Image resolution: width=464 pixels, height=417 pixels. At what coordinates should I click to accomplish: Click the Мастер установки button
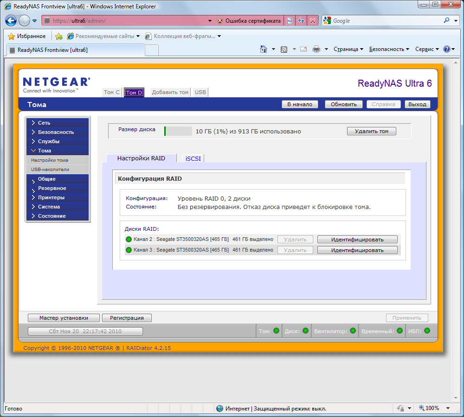[64, 318]
